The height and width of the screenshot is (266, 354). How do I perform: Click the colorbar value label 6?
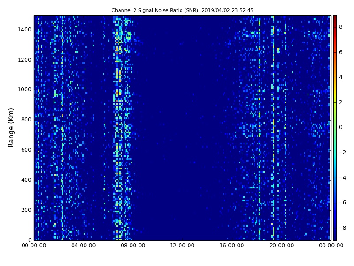pyautogui.click(x=341, y=52)
